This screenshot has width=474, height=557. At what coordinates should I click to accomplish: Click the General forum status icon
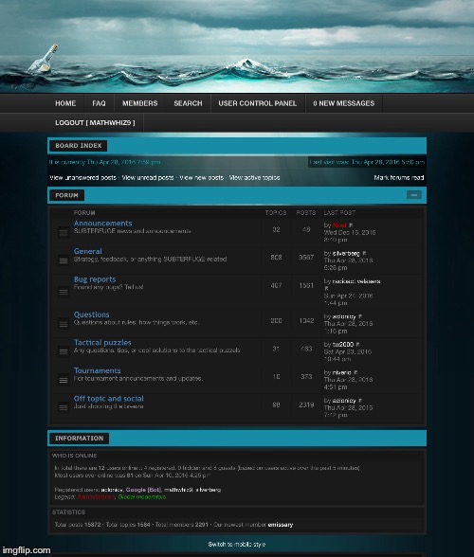point(64,261)
